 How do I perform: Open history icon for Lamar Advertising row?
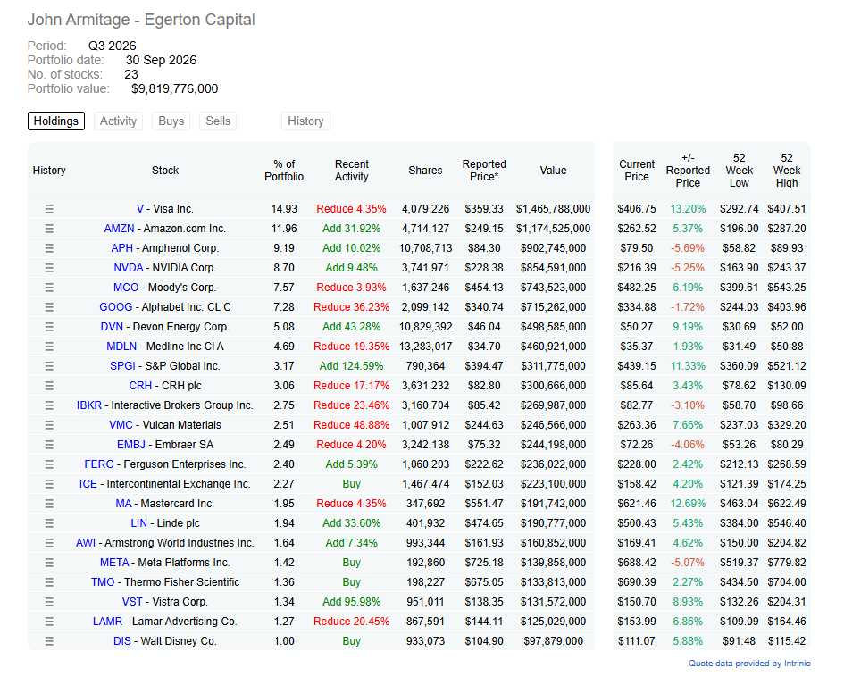point(49,622)
